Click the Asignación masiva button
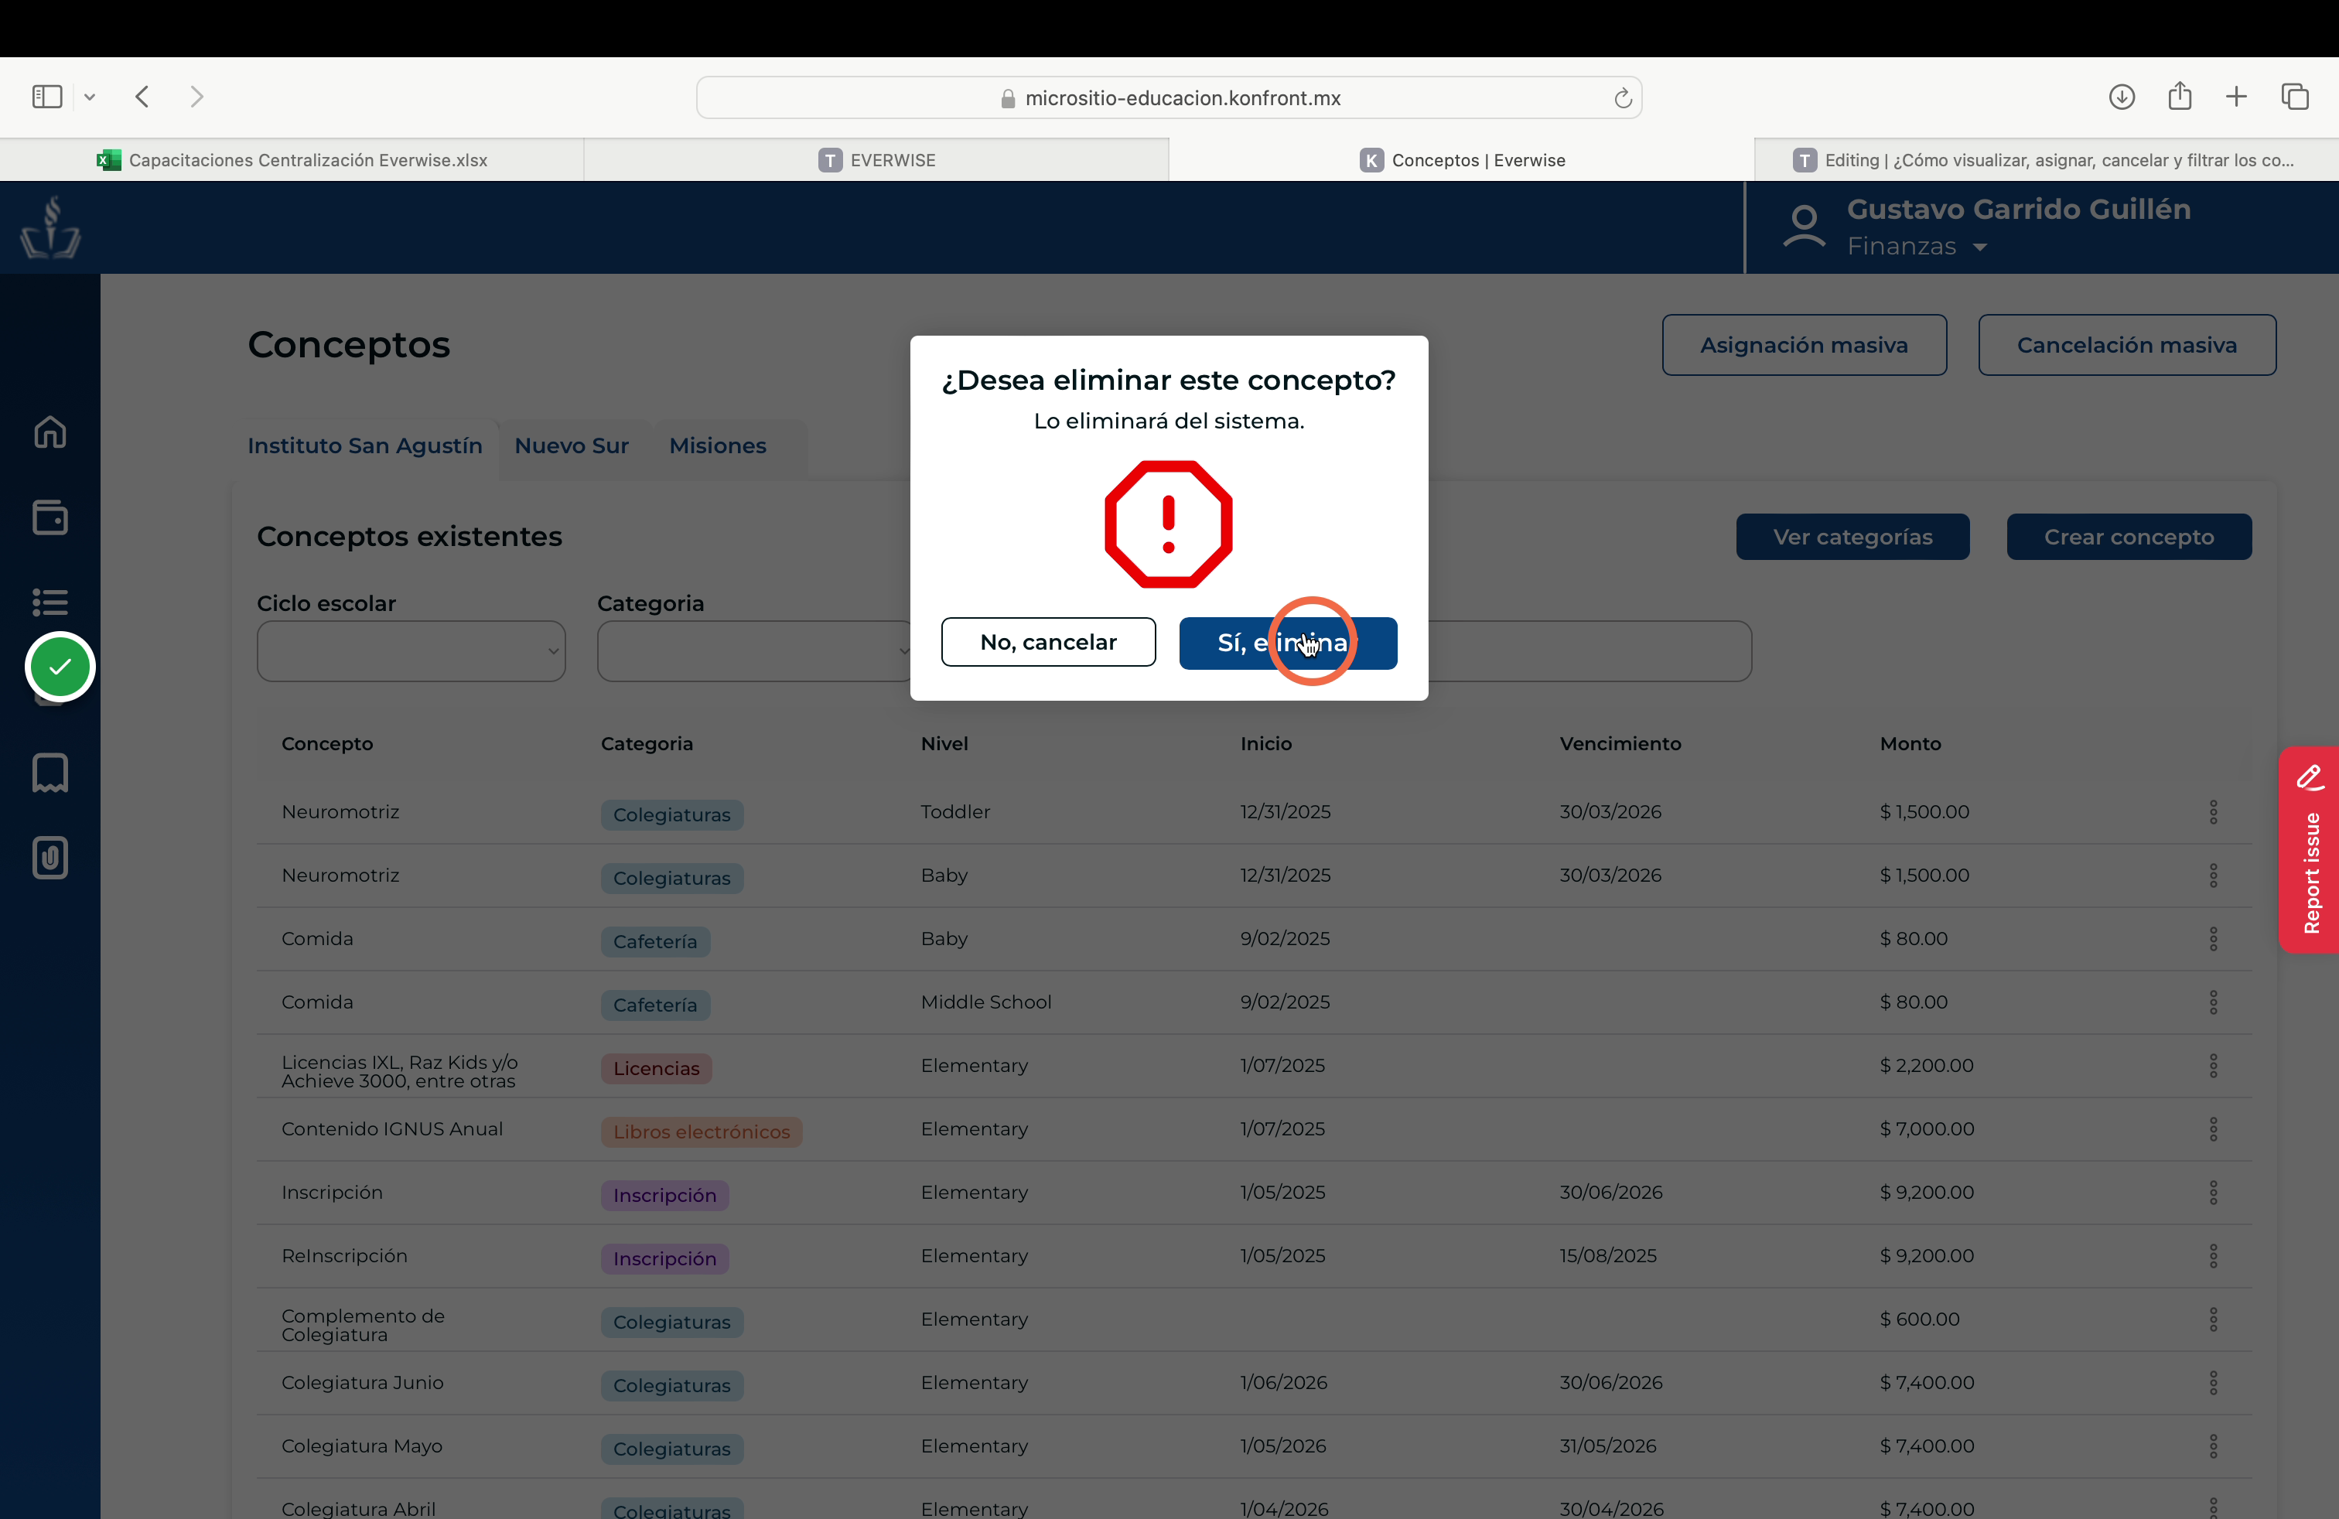The width and height of the screenshot is (2339, 1519). pos(1804,345)
